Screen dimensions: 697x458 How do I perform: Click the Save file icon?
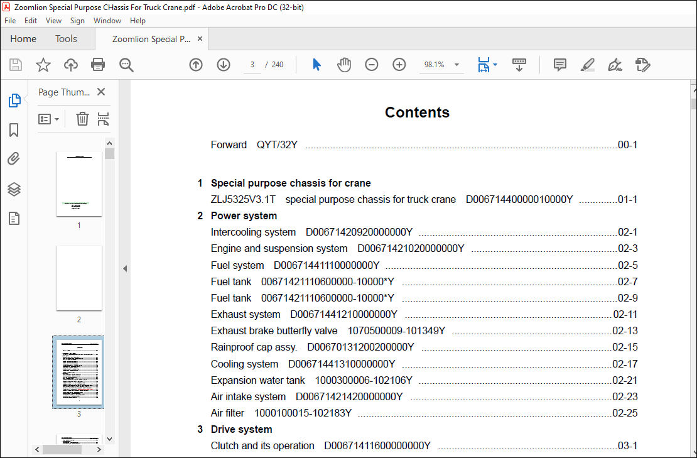click(16, 65)
